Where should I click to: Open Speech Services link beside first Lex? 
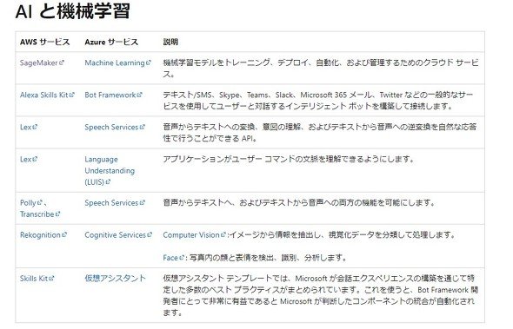pos(115,127)
